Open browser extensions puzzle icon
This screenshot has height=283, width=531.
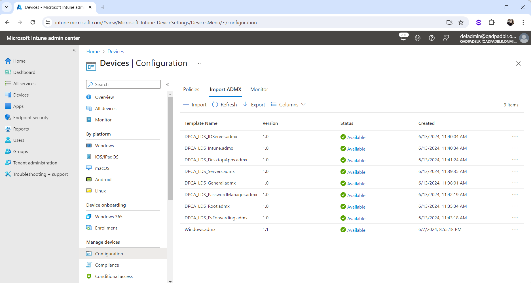[x=492, y=22]
